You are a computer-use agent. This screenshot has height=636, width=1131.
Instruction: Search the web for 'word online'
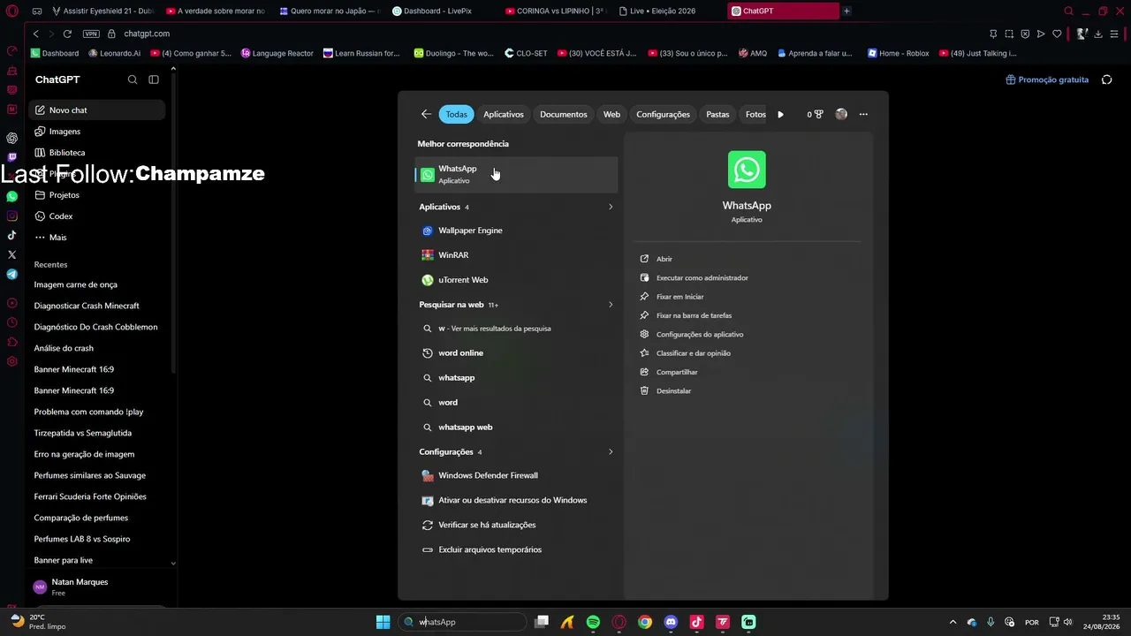coord(516,353)
